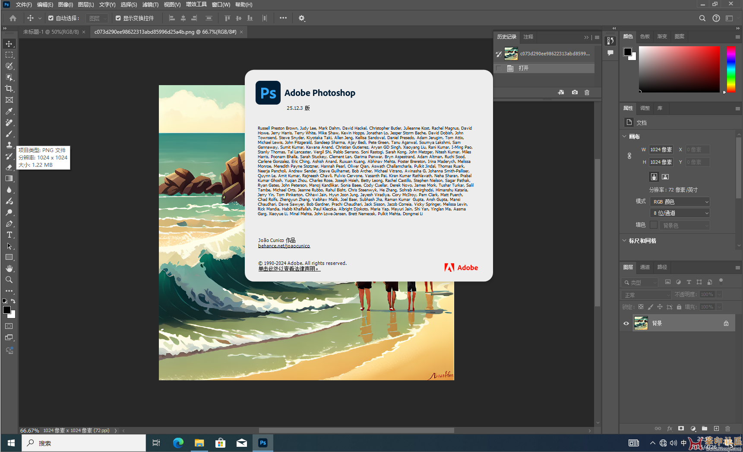Image resolution: width=743 pixels, height=452 pixels.
Task: Set landscape canvas orientation
Action: click(665, 177)
